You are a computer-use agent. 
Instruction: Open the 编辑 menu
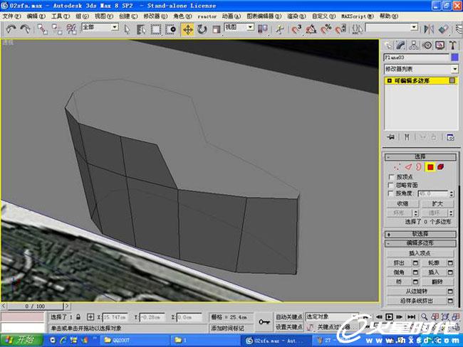coord(36,16)
